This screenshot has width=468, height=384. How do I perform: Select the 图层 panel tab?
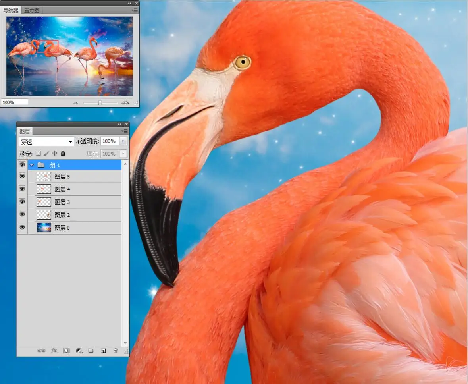(25, 131)
